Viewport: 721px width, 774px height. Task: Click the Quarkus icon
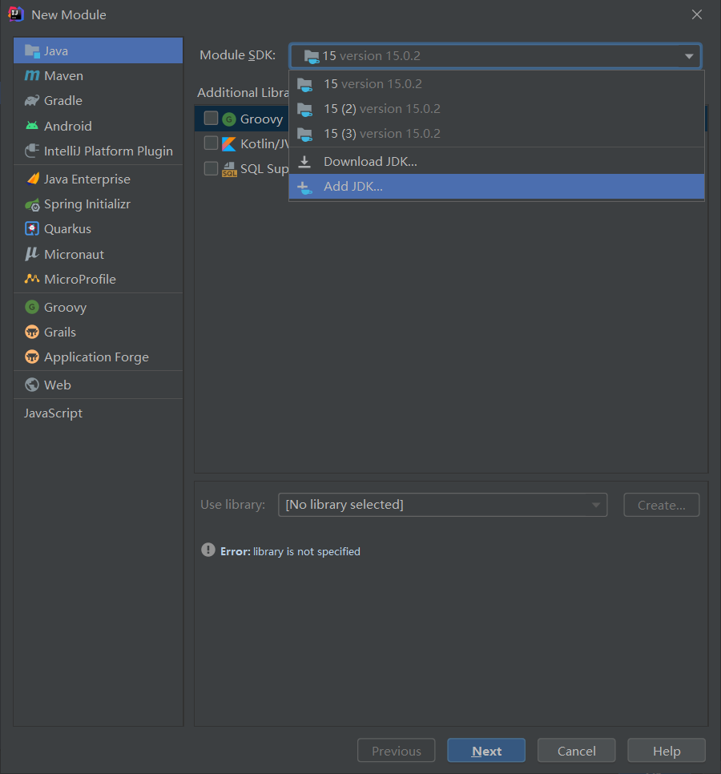[32, 228]
